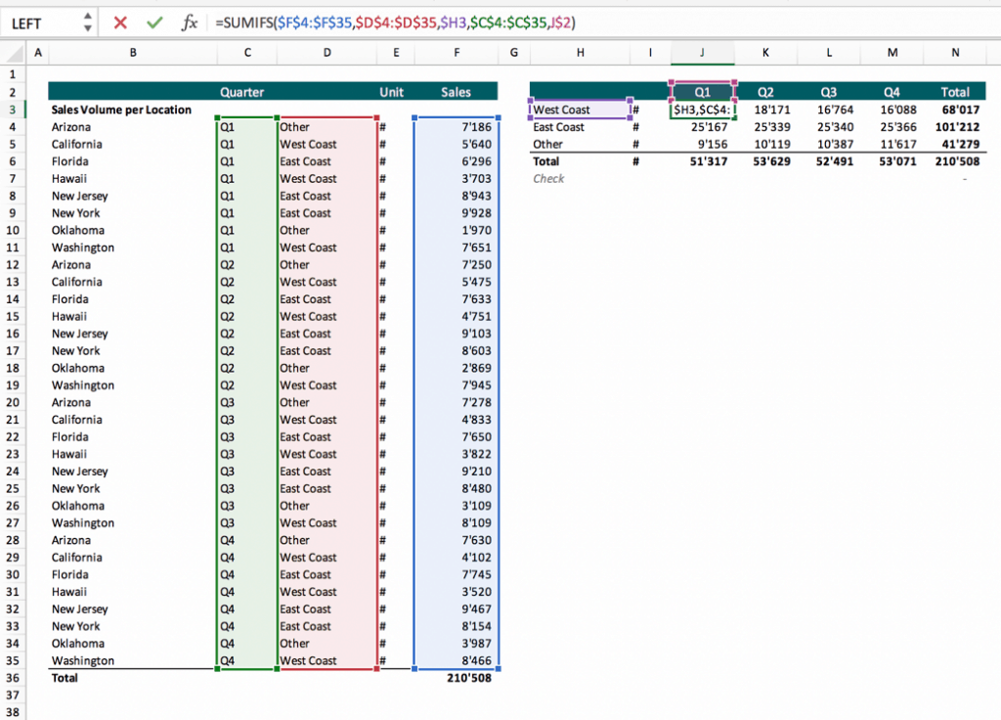
Task: Click the 'Sales Volume per Location' cell
Action: 121,110
